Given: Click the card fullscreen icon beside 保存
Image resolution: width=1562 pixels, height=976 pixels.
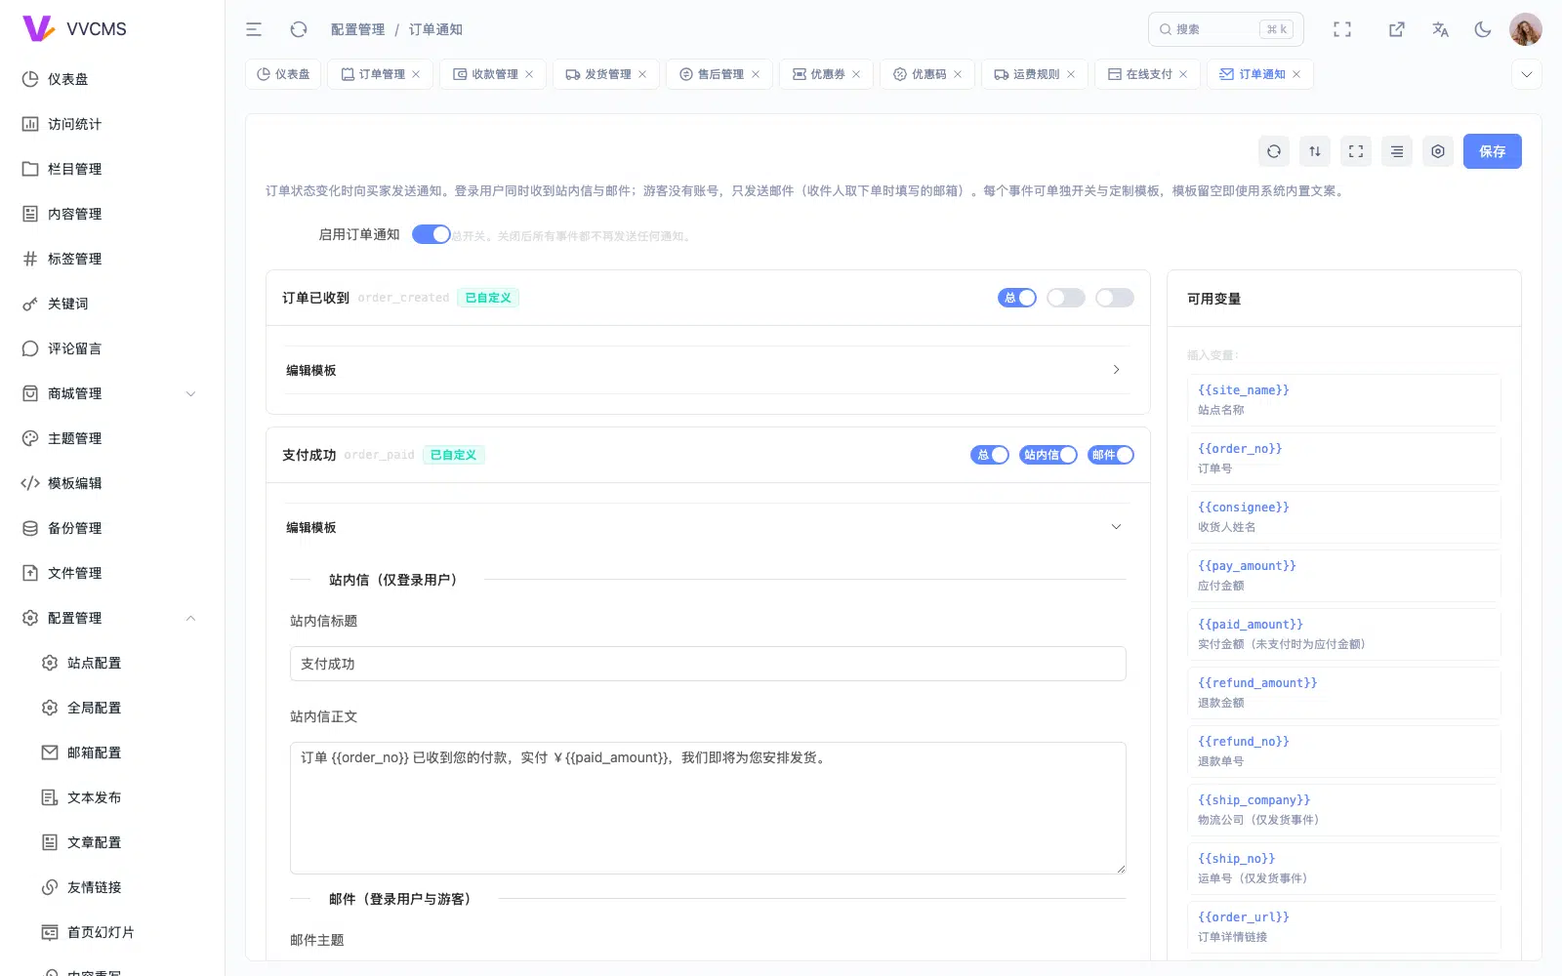Looking at the screenshot, I should pos(1356,151).
